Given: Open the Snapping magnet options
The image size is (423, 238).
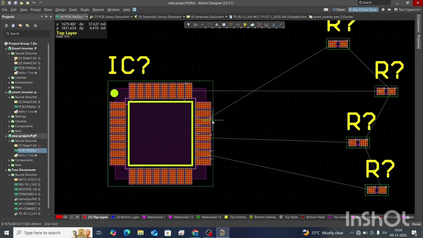Looking at the screenshot, I should (x=195, y=25).
